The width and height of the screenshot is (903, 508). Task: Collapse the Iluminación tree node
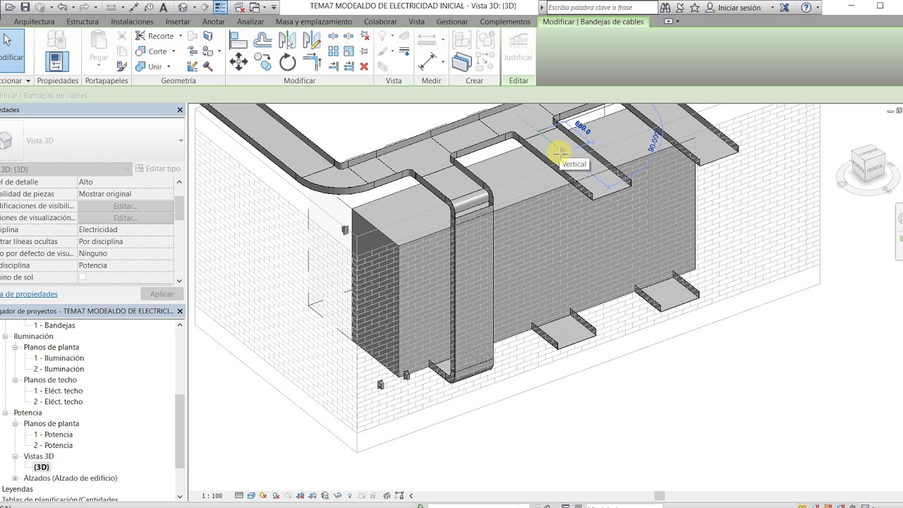[x=5, y=337]
